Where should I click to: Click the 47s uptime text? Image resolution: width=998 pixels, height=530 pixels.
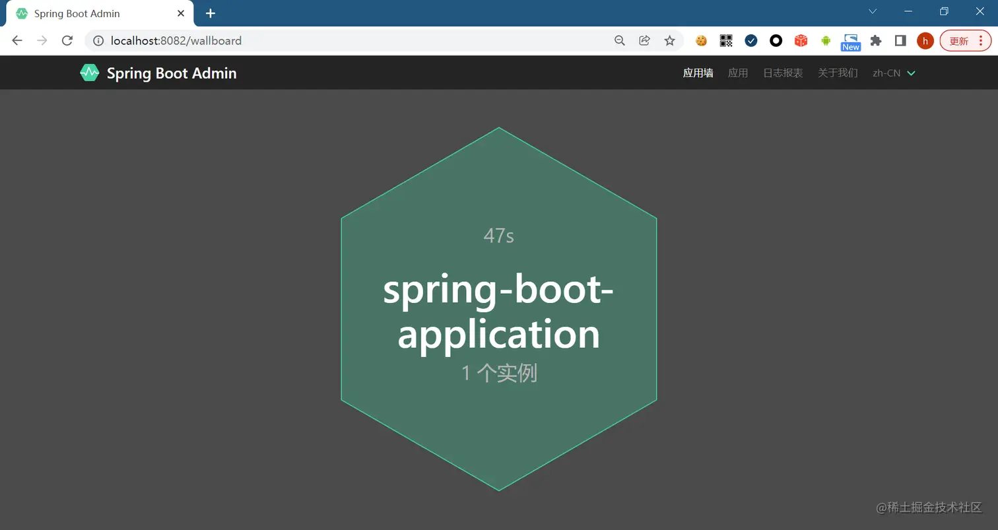(x=499, y=236)
